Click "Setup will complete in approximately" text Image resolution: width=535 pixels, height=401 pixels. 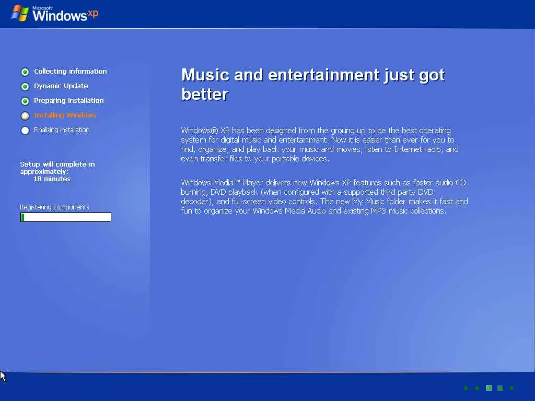[57, 168]
